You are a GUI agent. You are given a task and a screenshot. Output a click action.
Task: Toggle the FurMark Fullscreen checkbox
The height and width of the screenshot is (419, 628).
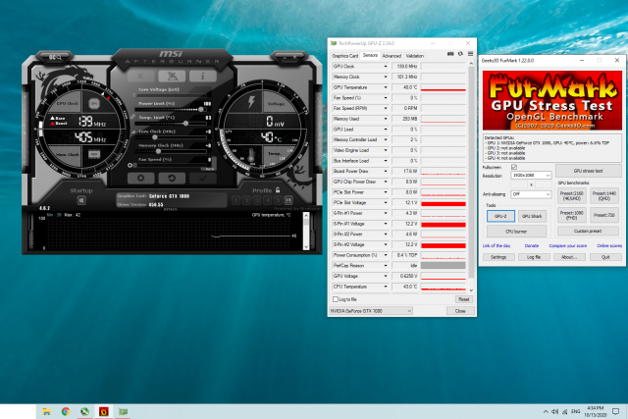point(514,167)
